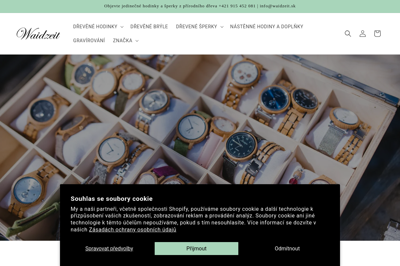The width and height of the screenshot is (400, 266).
Task: Open the Dřevěné brýle menu item
Action: point(149,27)
